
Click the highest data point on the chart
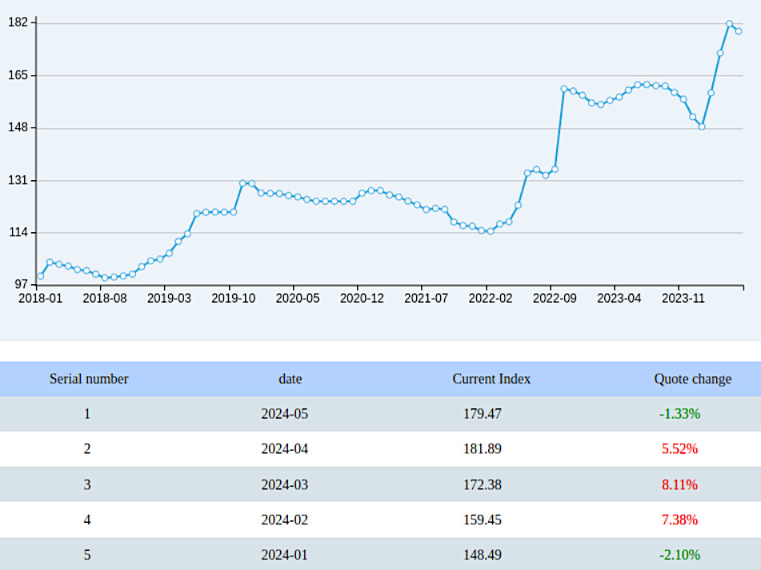pyautogui.click(x=730, y=24)
